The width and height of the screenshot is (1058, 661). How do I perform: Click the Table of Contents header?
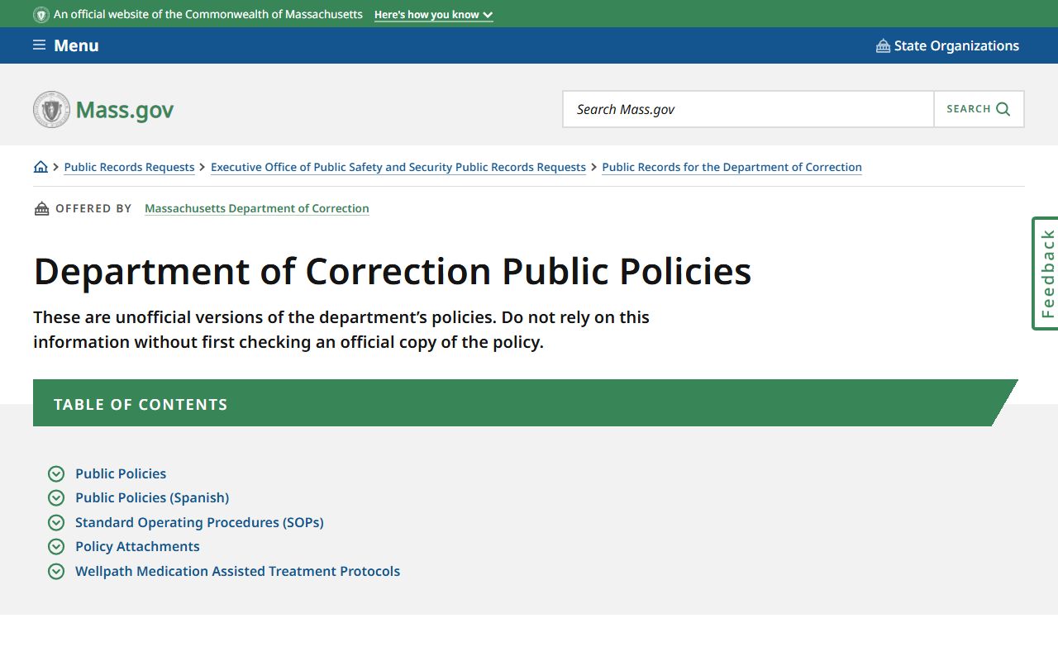525,403
